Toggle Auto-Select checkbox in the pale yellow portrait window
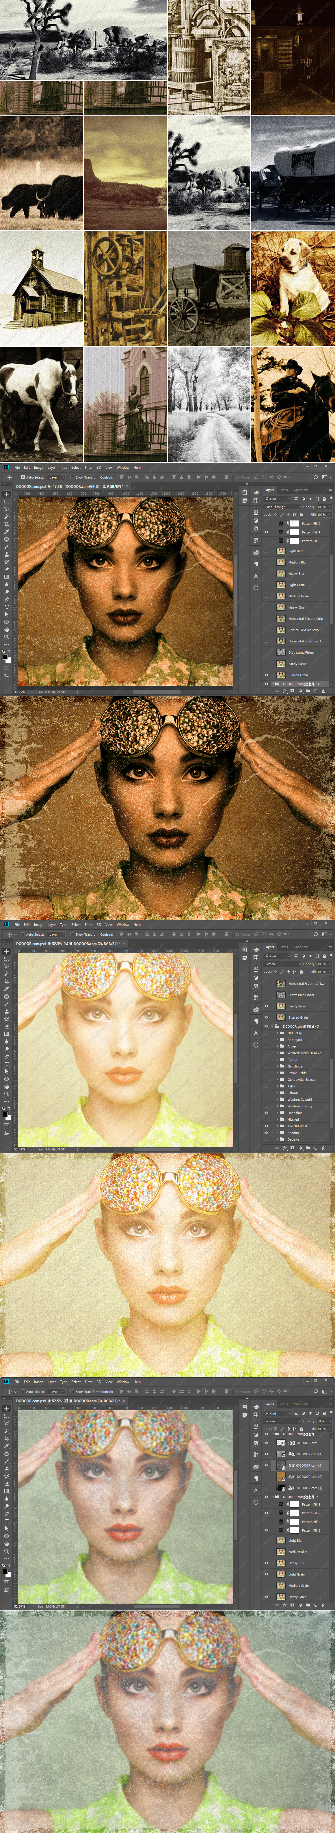 [23, 934]
